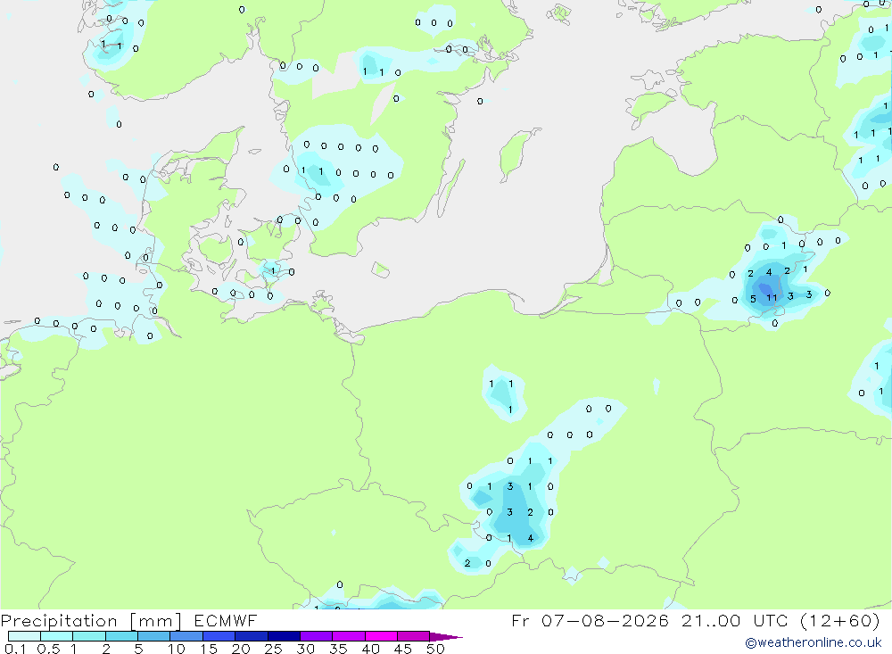
Task: Select the 5–10 mm legend color swatch
Action: tap(153, 636)
